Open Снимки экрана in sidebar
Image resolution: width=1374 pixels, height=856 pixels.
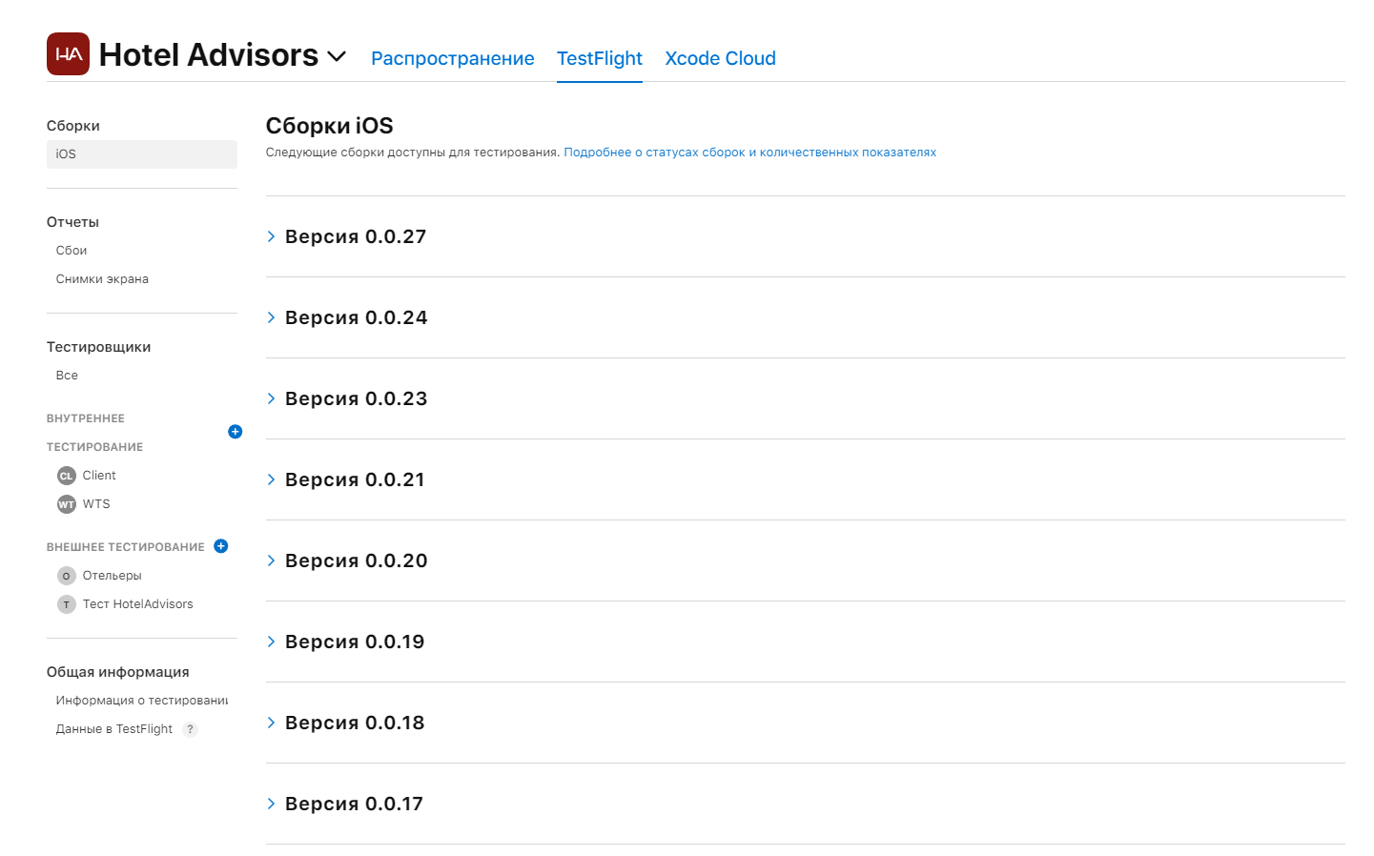pos(102,279)
